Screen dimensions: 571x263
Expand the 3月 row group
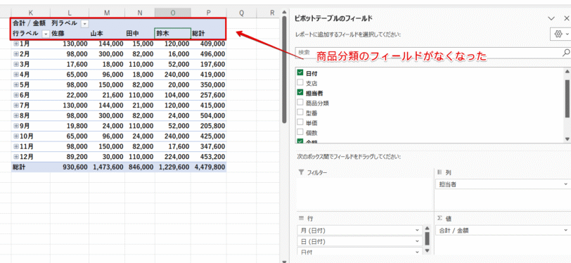coord(16,64)
